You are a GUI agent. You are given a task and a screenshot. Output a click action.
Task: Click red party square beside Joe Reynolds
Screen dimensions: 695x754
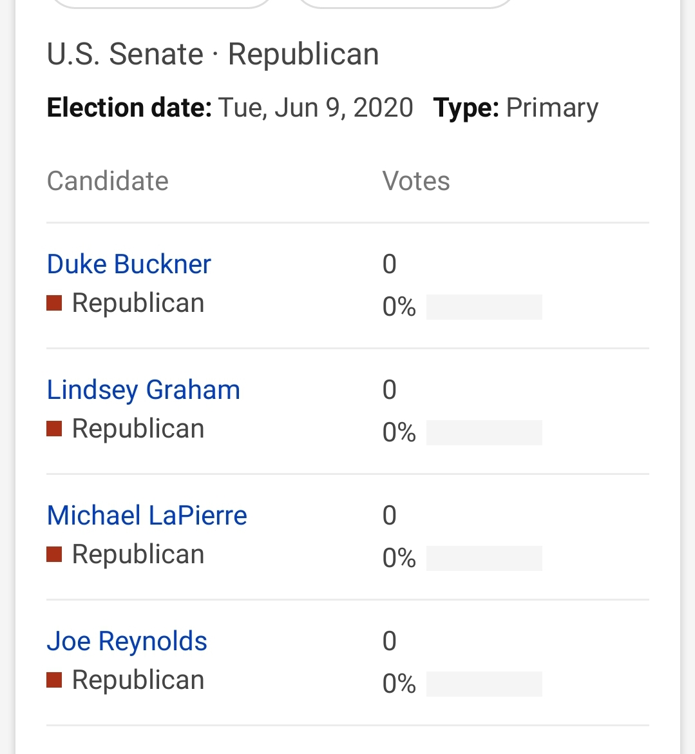54,681
